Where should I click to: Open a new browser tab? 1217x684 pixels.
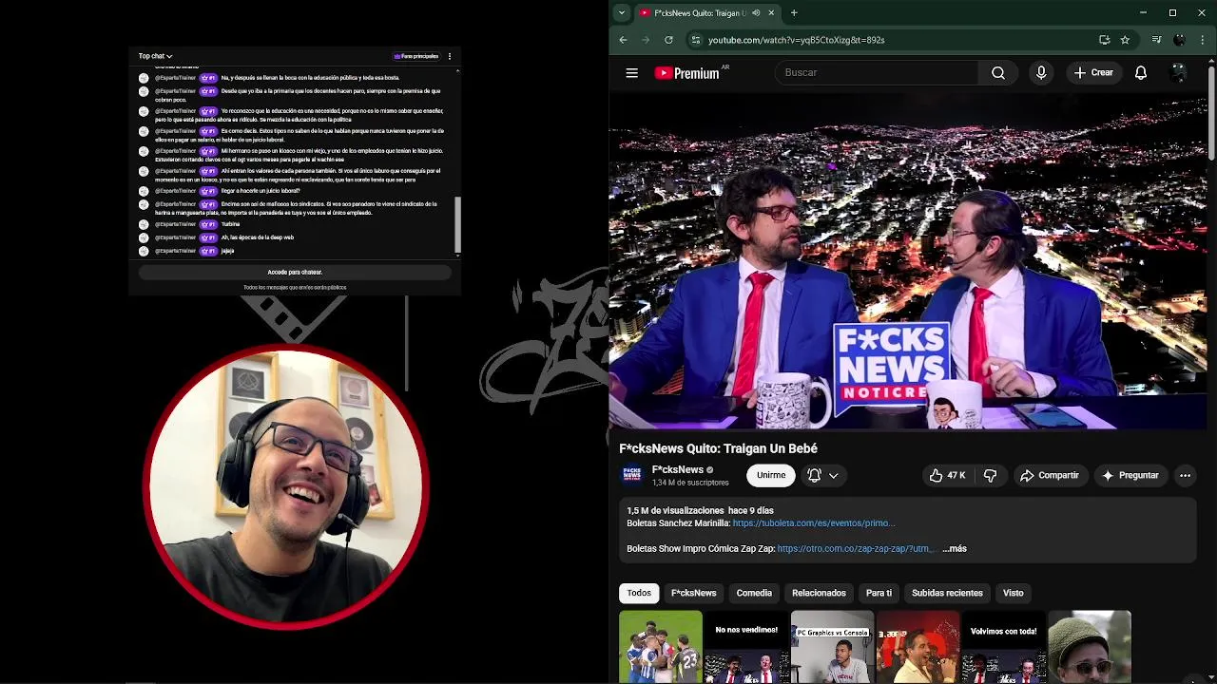[794, 12]
